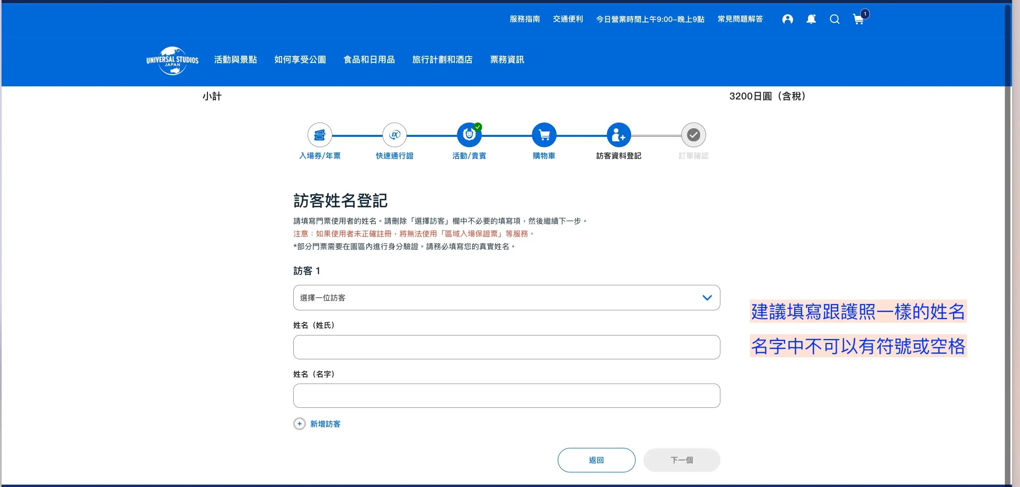
Task: Open the 票務資訊 menu
Action: pos(507,60)
